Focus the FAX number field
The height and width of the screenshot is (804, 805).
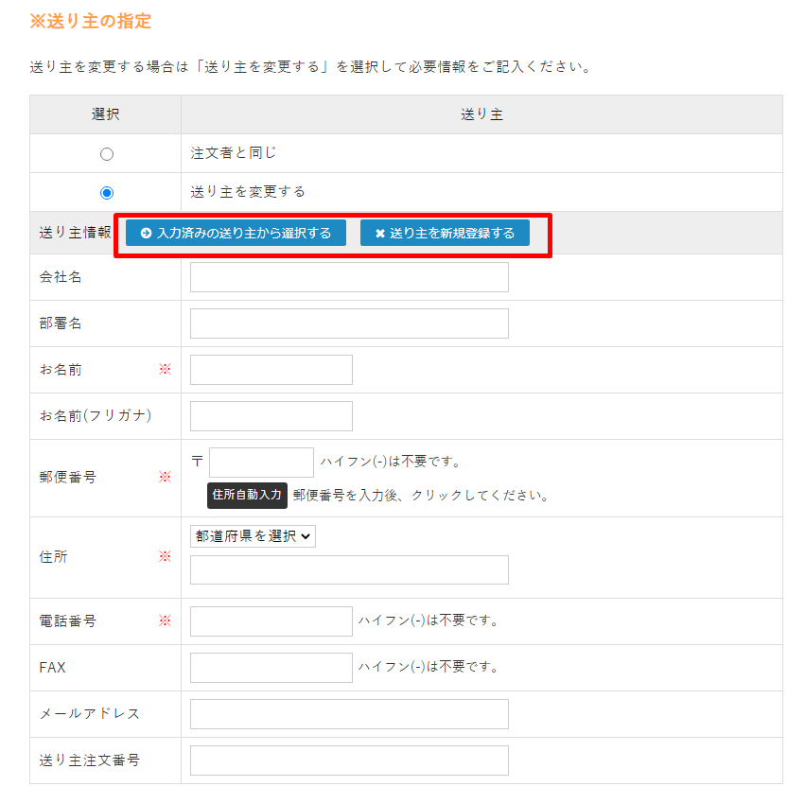pos(271,668)
